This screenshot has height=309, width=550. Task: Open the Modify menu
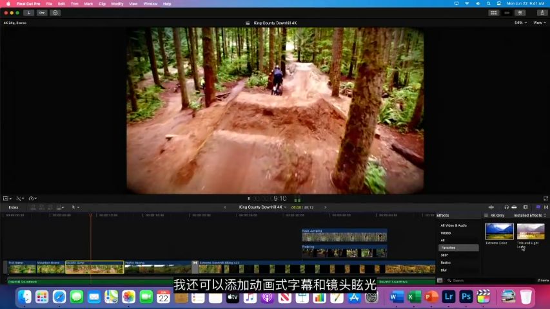point(117,4)
